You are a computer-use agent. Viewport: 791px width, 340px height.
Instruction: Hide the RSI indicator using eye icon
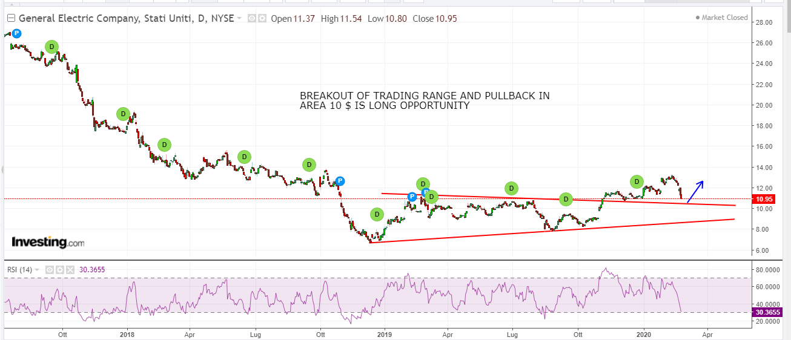pyautogui.click(x=50, y=270)
